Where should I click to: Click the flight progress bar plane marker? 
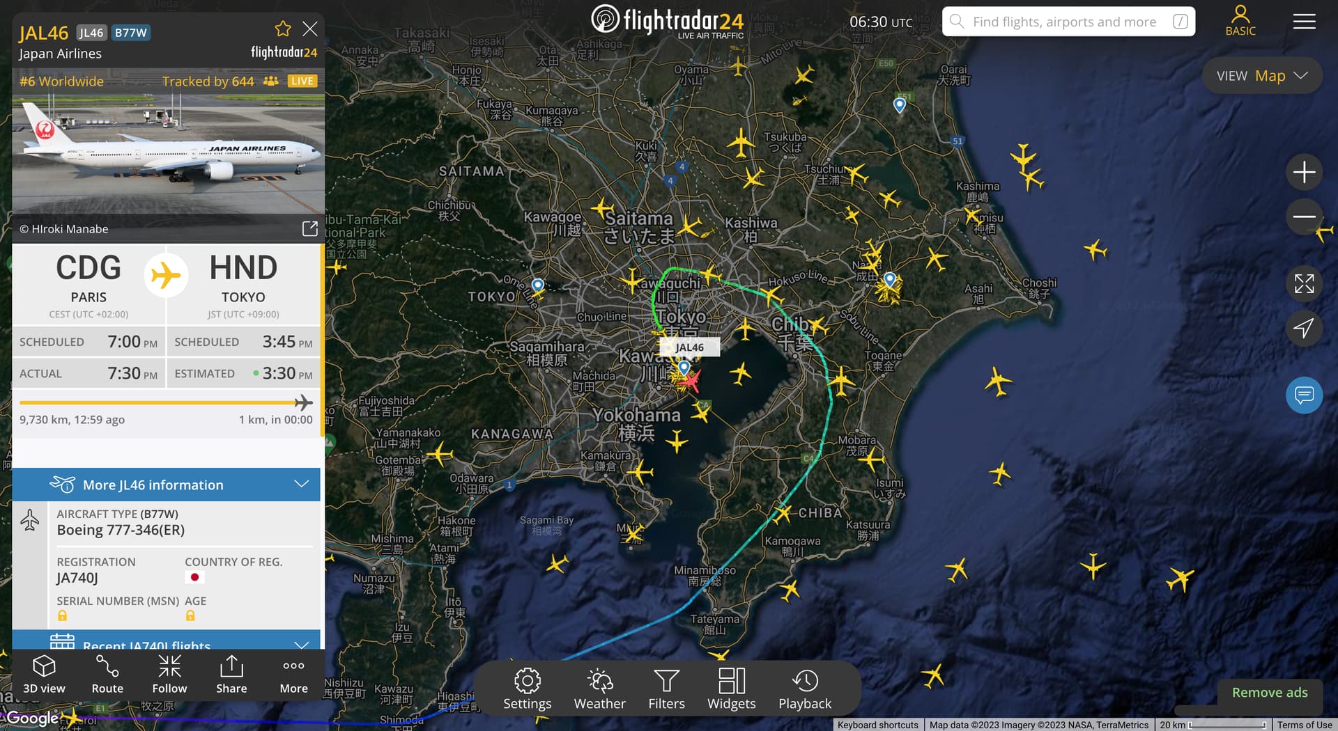303,402
